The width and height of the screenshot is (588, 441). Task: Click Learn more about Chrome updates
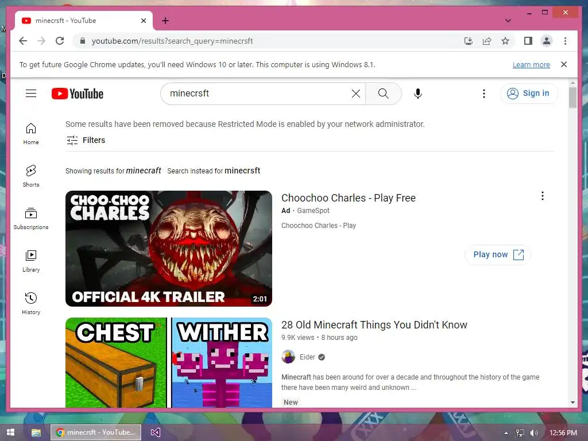coord(531,64)
